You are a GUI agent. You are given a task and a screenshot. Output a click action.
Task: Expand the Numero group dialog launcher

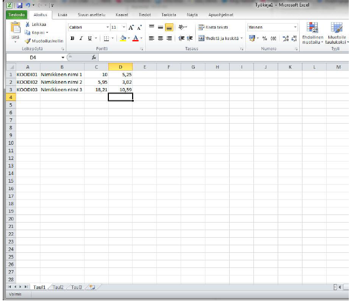tap(296, 49)
